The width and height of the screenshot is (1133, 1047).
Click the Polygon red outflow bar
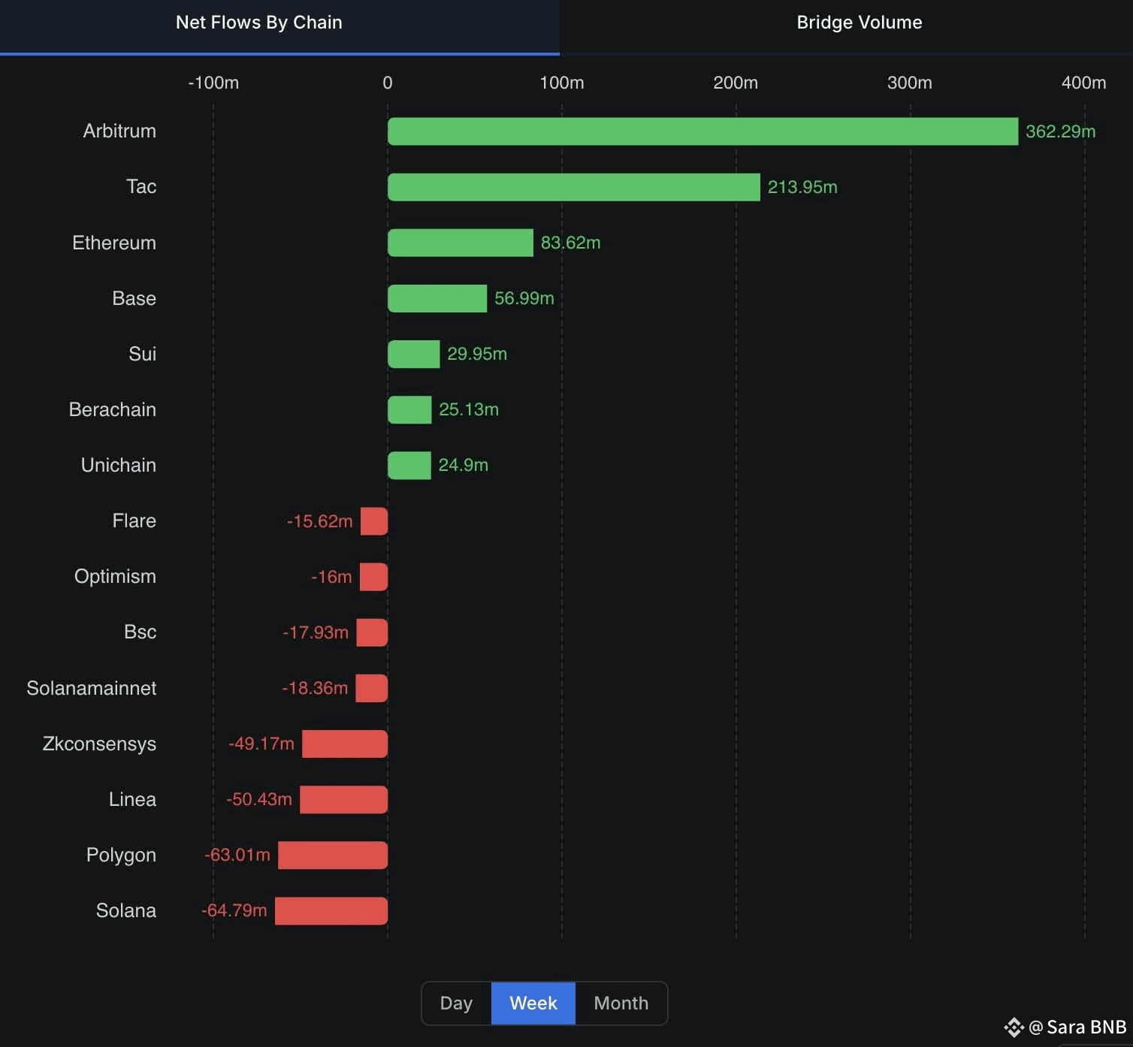(333, 855)
